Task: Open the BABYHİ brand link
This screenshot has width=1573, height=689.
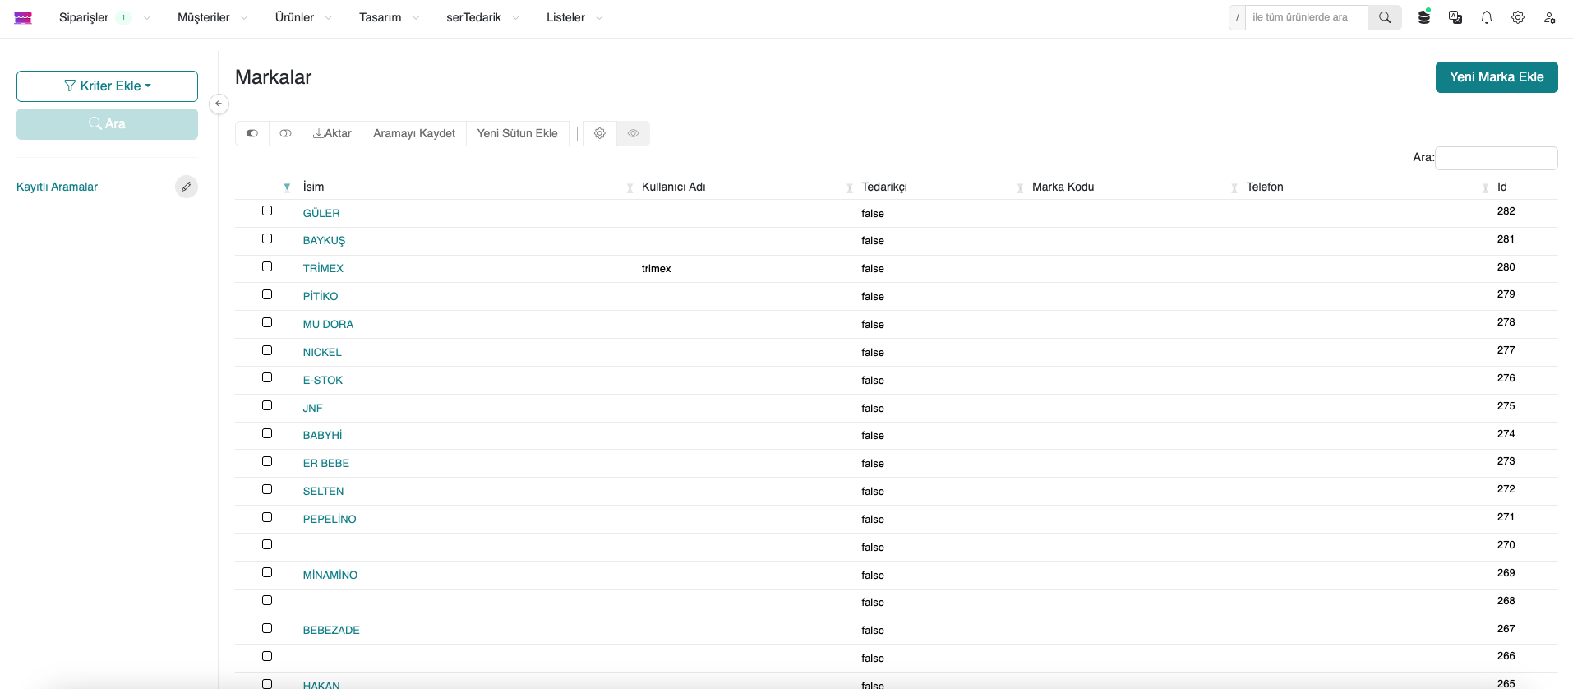Action: 322,435
